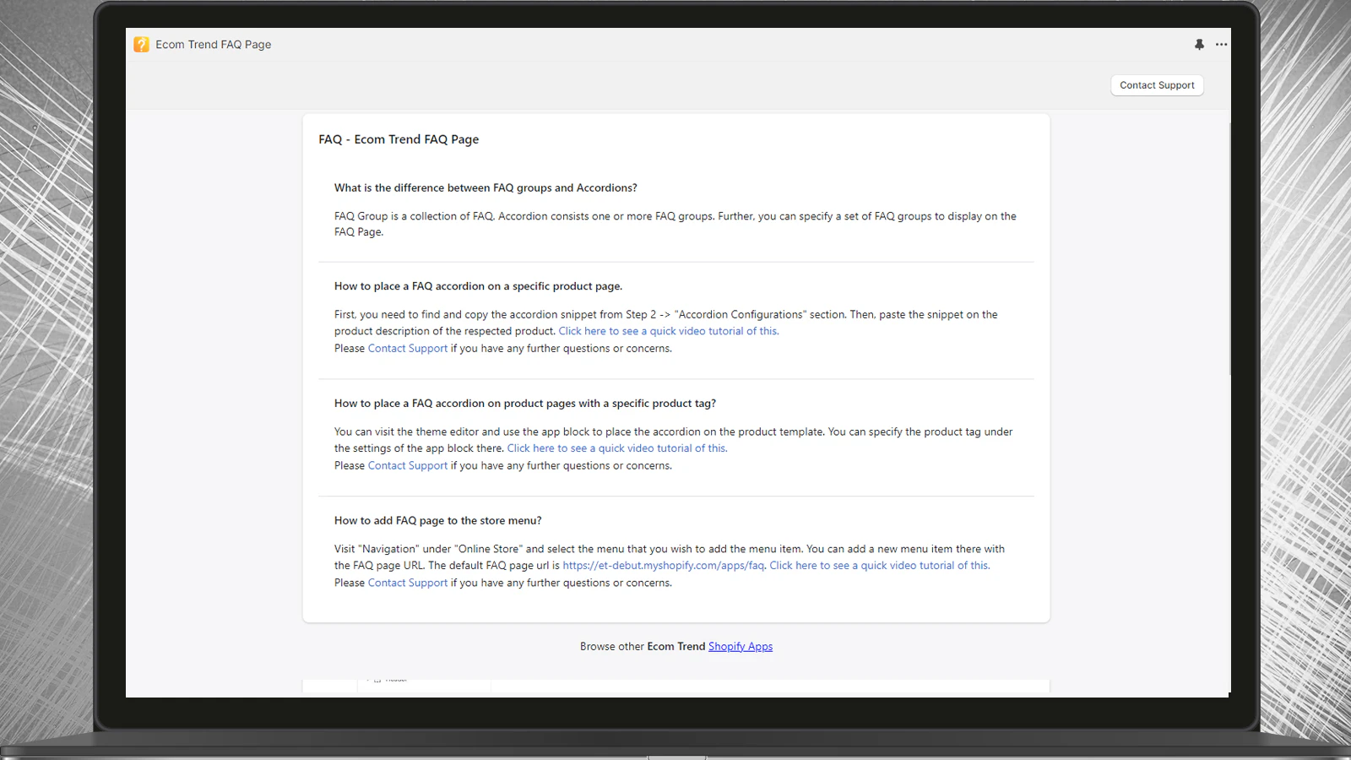Open video tutorial link for product tag accordion
This screenshot has width=1351, height=760.
point(617,448)
